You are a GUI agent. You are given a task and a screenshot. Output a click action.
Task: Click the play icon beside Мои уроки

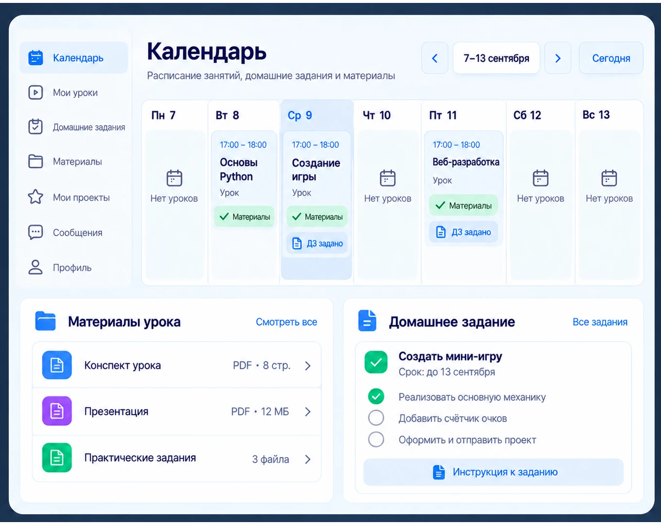tap(35, 92)
